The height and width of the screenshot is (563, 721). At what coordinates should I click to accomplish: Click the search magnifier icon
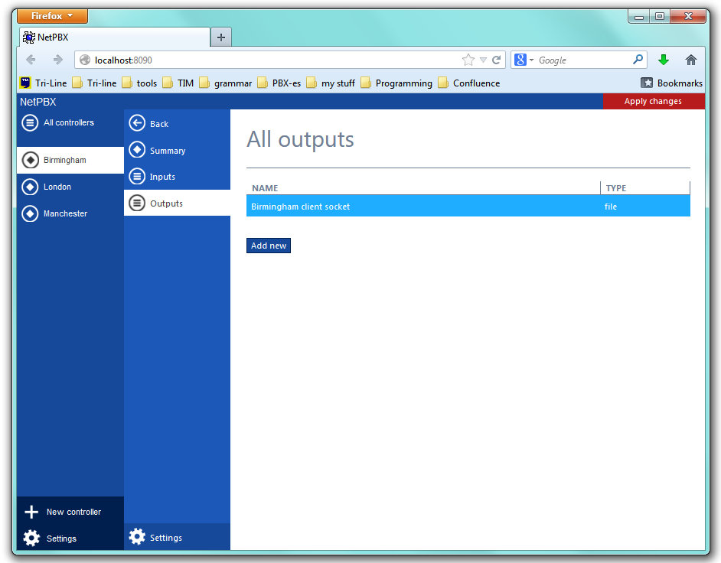638,60
